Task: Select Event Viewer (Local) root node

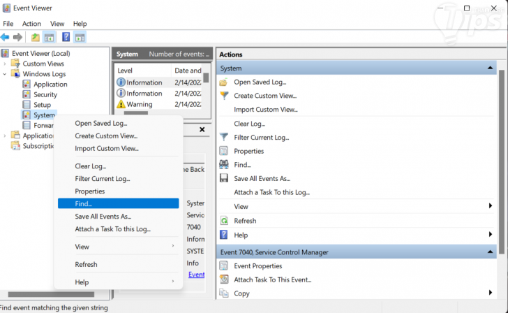Action: click(40, 53)
